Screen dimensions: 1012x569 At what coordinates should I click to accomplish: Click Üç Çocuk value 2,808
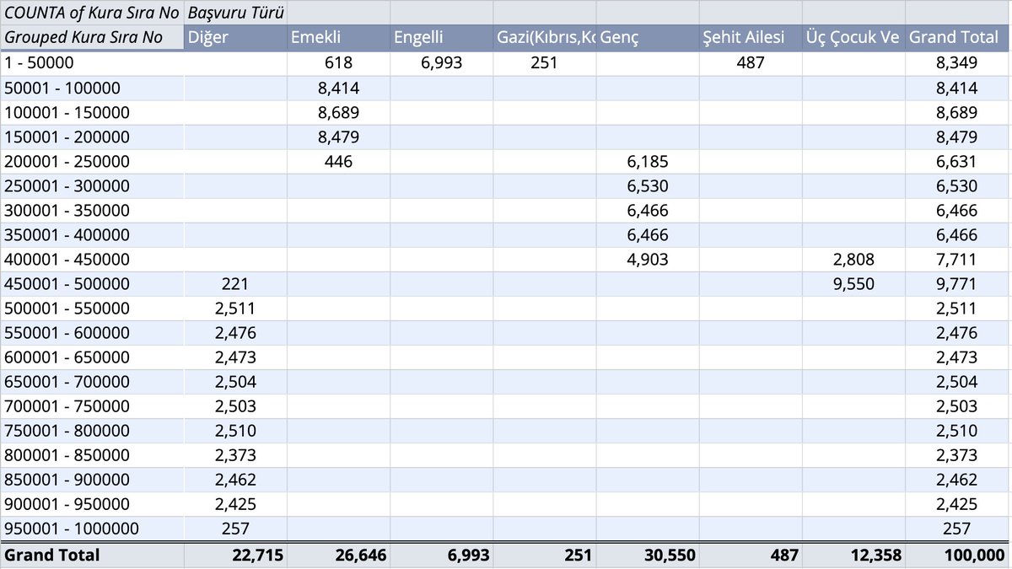click(853, 259)
